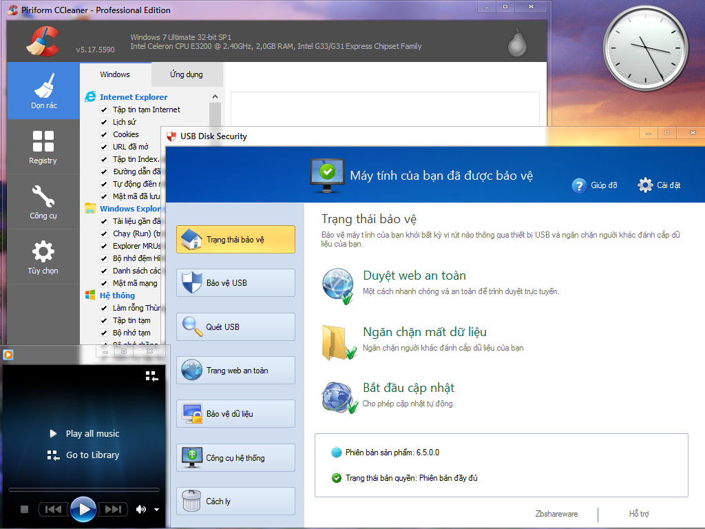Click the blue dot beside Phiên bản sản phẩm
Viewport: 705px width, 529px height.
[336, 453]
